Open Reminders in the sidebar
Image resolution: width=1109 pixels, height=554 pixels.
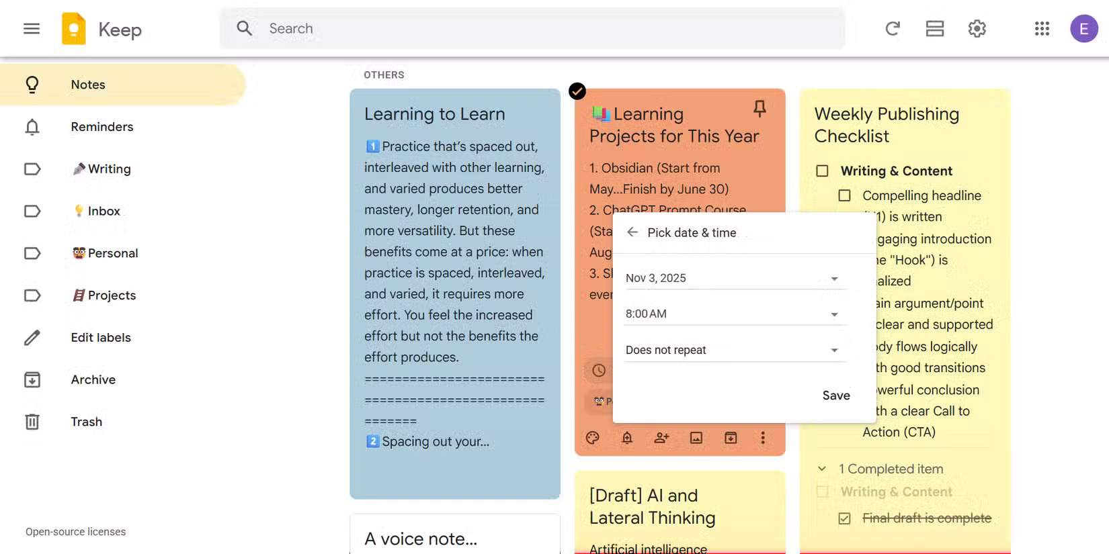tap(122, 127)
